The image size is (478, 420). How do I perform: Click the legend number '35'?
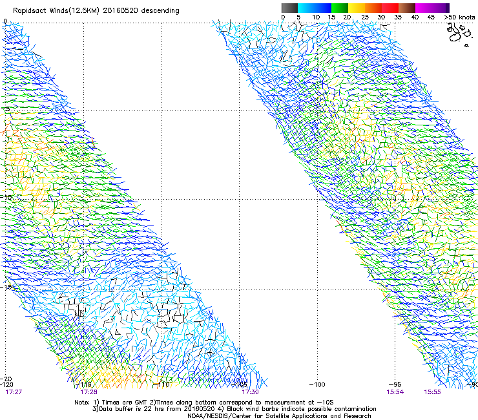398,17
